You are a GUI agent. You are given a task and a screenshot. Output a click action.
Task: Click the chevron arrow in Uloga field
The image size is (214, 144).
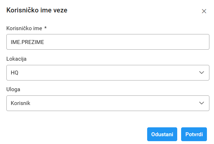(202, 103)
